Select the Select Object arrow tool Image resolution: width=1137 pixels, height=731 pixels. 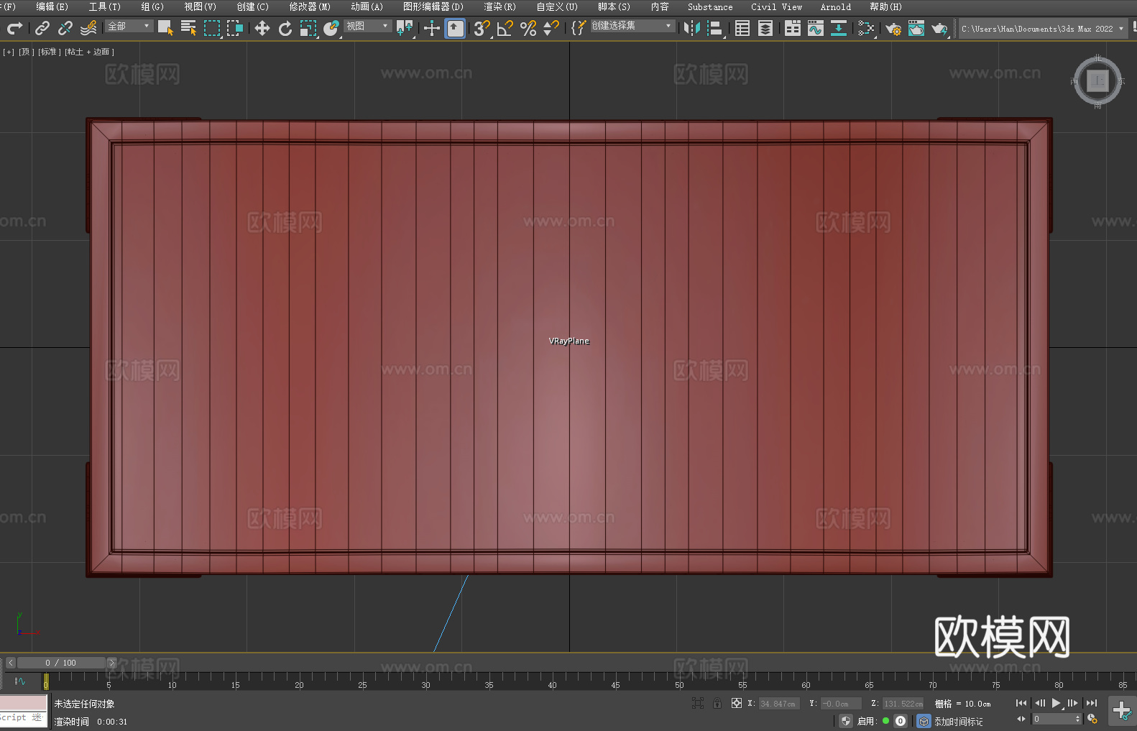(x=165, y=28)
